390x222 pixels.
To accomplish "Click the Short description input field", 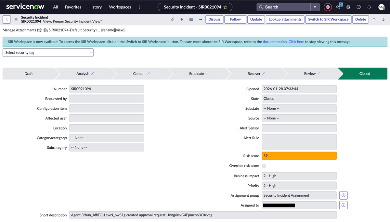I will pyautogui.click(x=203, y=215).
